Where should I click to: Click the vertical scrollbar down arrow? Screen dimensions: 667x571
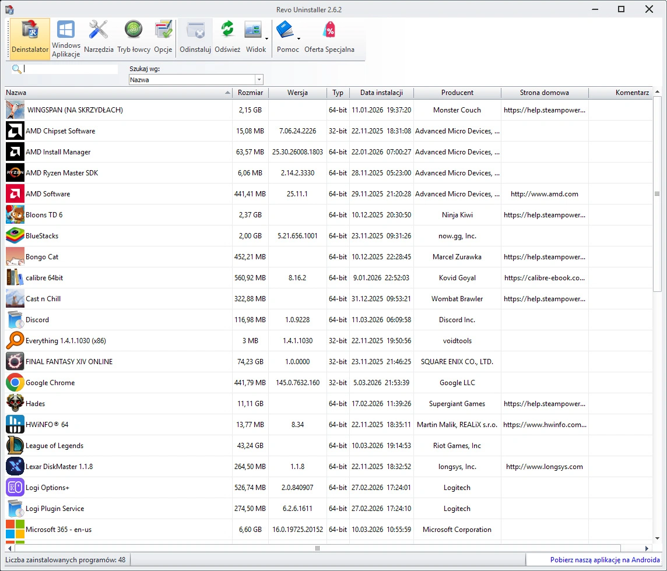tap(658, 538)
